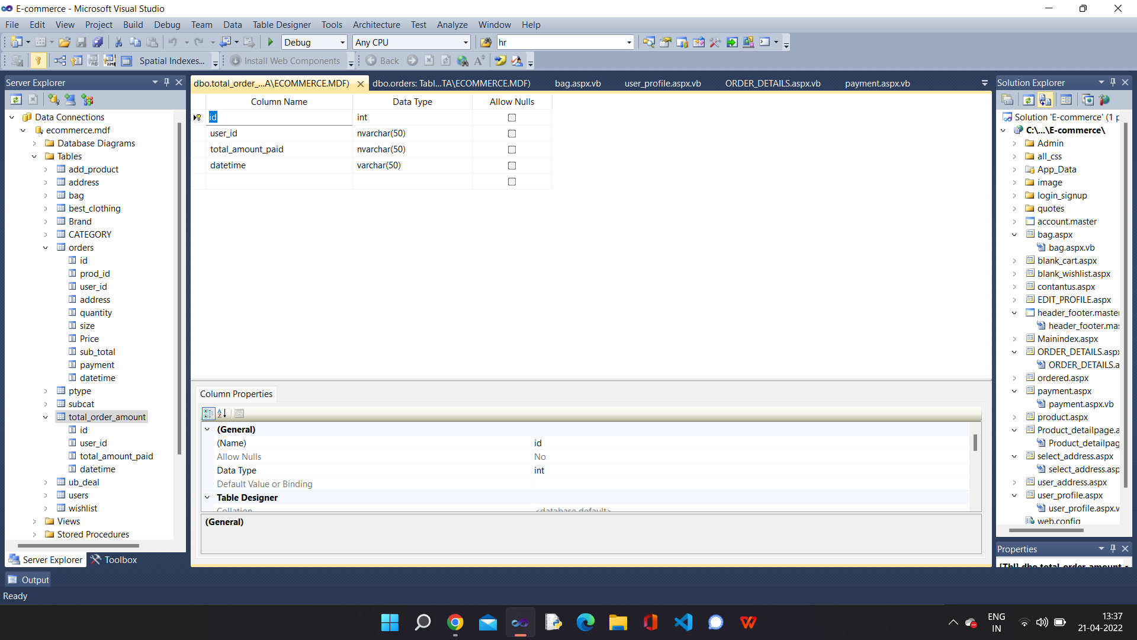Switch to the payment.aspx.vb tab
This screenshot has height=640, width=1137.
(877, 83)
